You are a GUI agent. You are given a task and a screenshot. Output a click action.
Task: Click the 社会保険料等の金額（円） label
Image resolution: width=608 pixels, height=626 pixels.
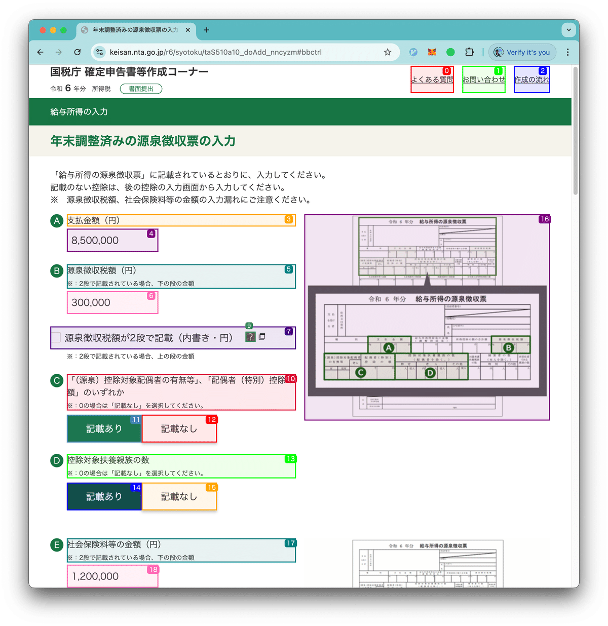point(115,544)
